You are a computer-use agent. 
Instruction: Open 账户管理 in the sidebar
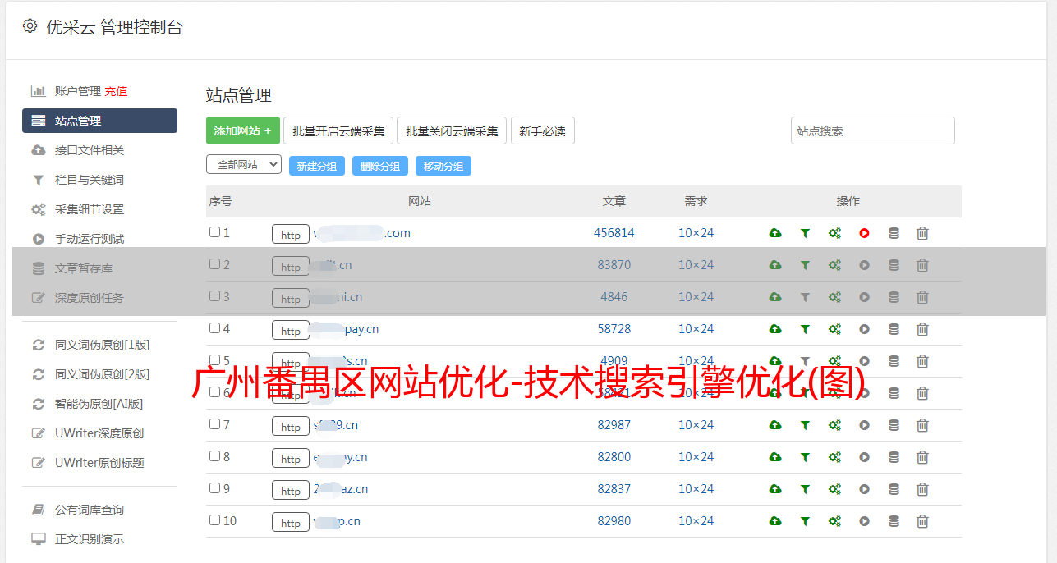tap(77, 91)
